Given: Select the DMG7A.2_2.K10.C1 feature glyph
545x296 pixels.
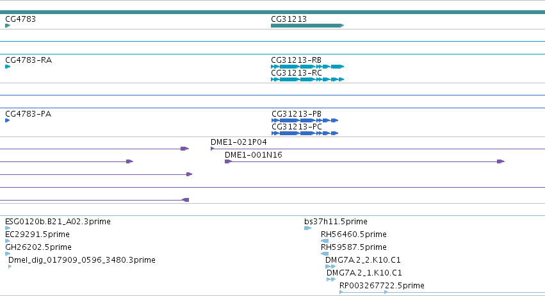Looking at the screenshot, I should click(x=330, y=267).
